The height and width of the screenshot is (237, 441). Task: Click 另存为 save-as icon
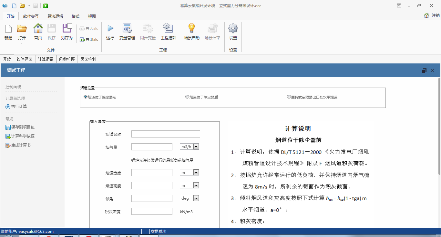(x=67, y=29)
